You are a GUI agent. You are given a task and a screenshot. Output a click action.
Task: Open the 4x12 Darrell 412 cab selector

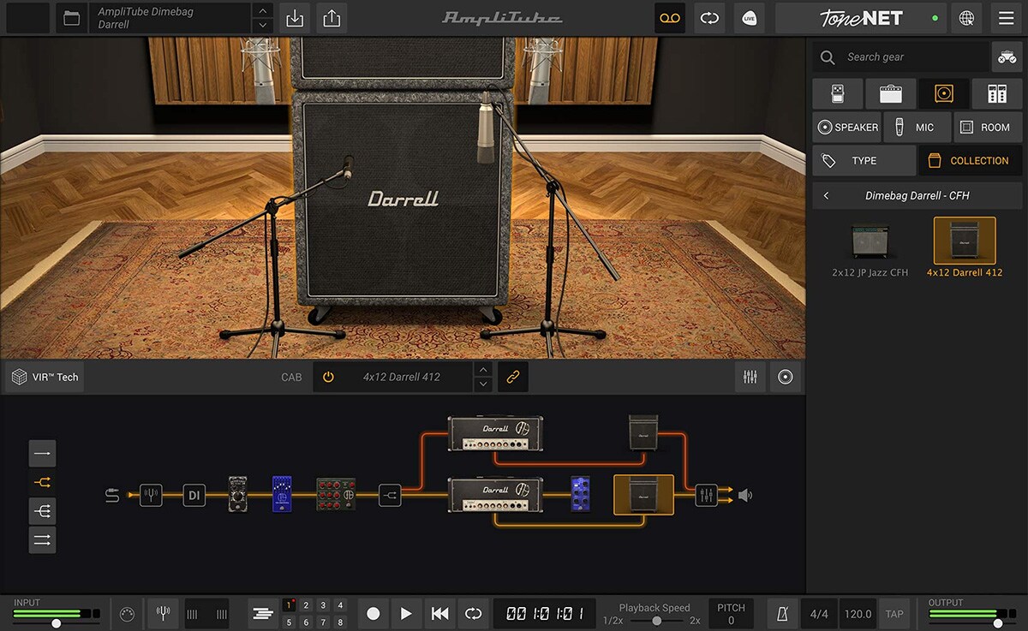pos(401,377)
